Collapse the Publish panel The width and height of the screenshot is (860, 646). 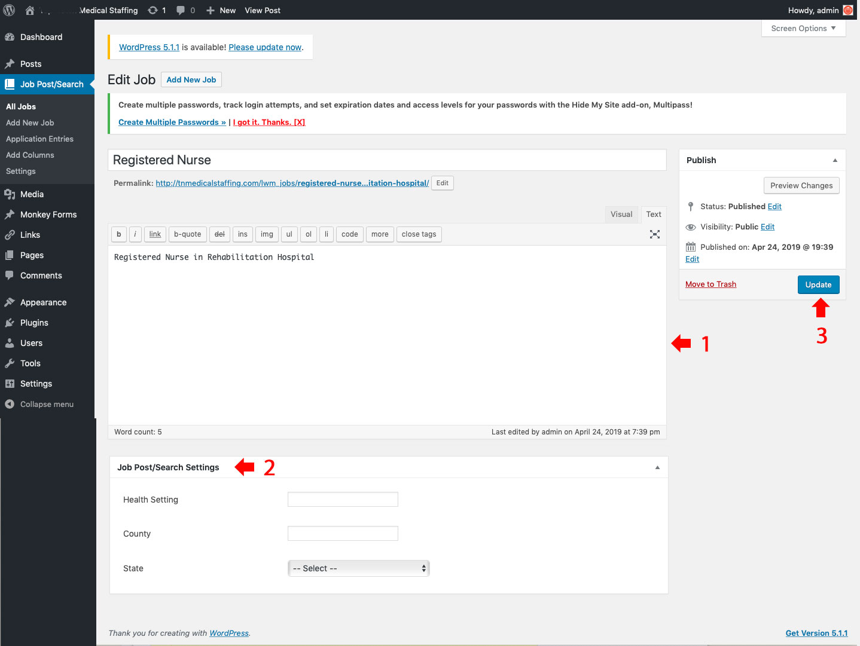pyautogui.click(x=835, y=160)
